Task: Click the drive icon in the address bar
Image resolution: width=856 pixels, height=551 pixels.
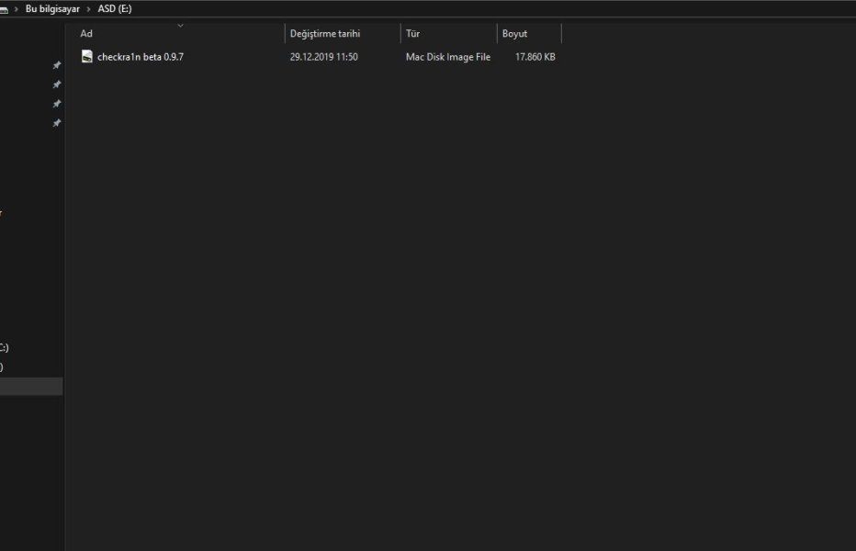Action: click(x=4, y=9)
